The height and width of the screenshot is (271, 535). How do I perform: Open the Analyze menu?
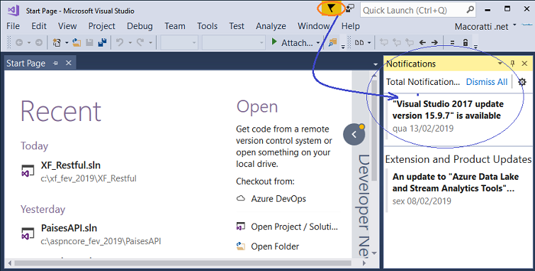point(271,26)
